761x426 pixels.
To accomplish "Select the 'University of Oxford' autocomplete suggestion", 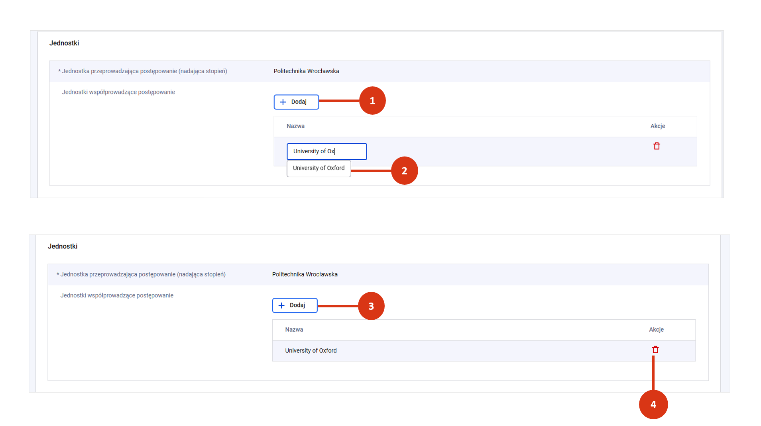I will coord(319,168).
